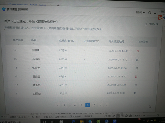The image size is (165, 123).
Task: Click the Sogou input method icon
Action: [x=160, y=17]
